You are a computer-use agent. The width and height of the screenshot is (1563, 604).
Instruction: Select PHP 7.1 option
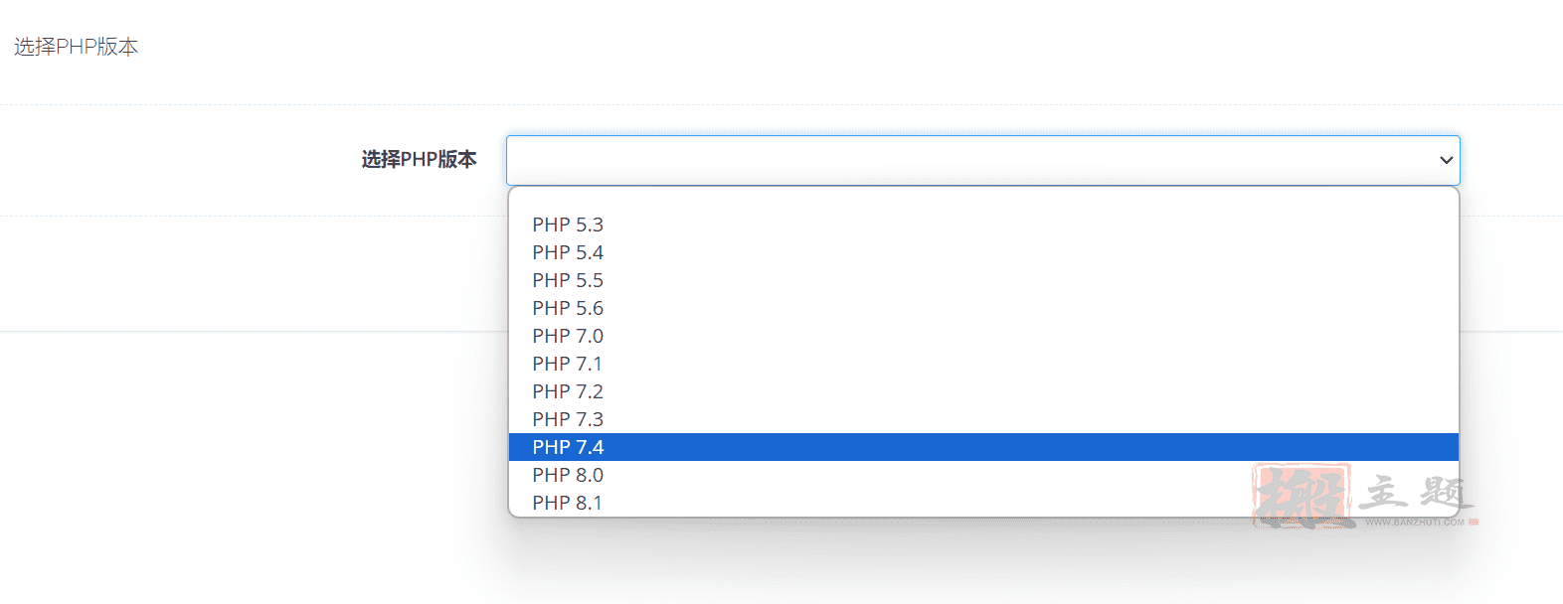click(983, 364)
